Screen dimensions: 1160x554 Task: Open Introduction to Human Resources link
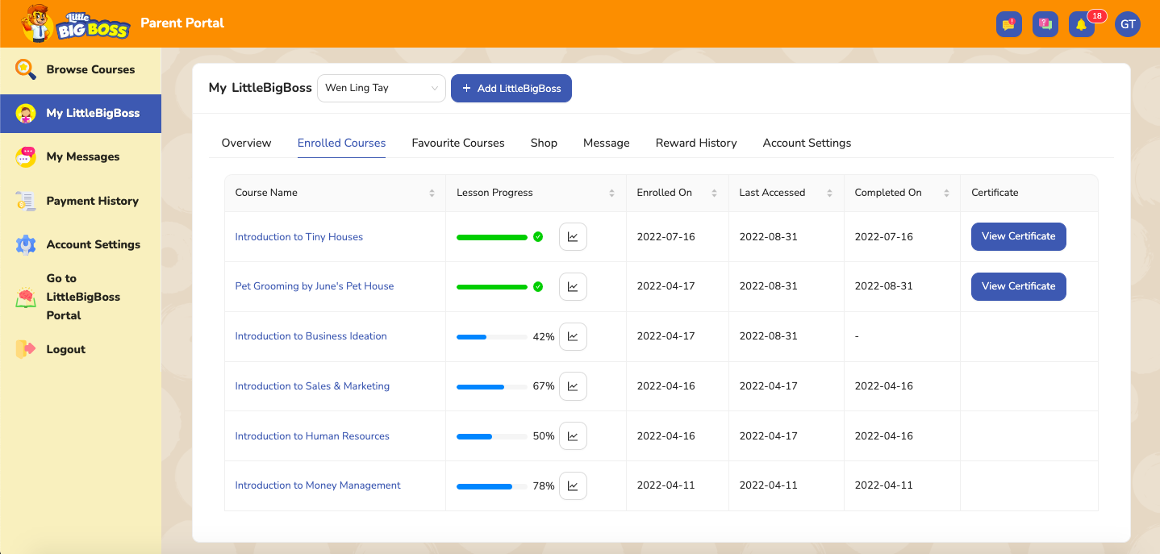(312, 436)
